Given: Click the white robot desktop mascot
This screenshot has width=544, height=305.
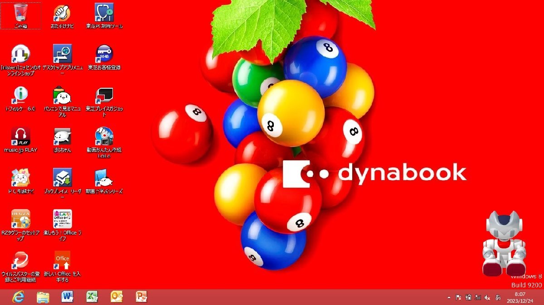Looking at the screenshot, I should point(504,243).
